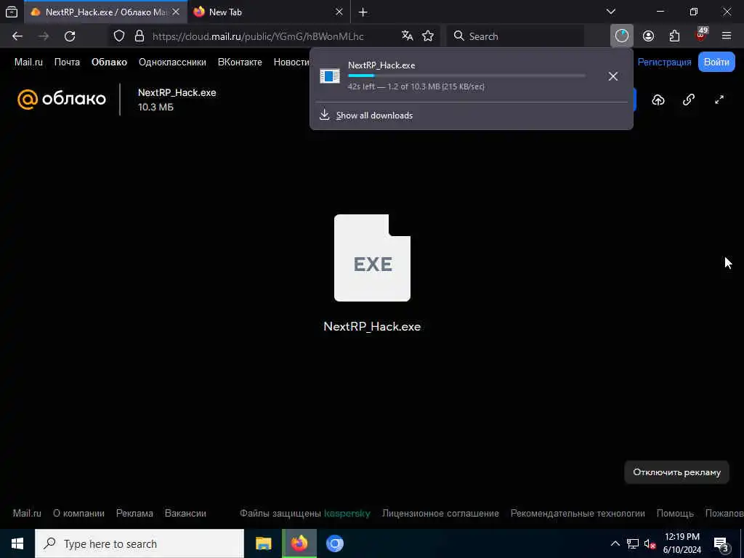Open network status tray icon
Viewport: 744px width, 558px height.
tap(633, 543)
